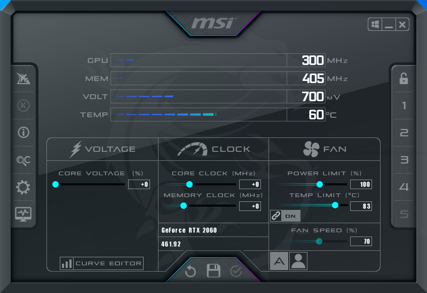Viewport: 427px width, 293px height.
Task: Click the Fan Speed value field showing 70
Action: [361, 241]
